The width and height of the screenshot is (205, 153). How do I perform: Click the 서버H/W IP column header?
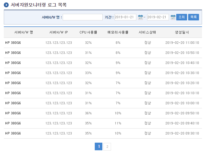click(59, 32)
